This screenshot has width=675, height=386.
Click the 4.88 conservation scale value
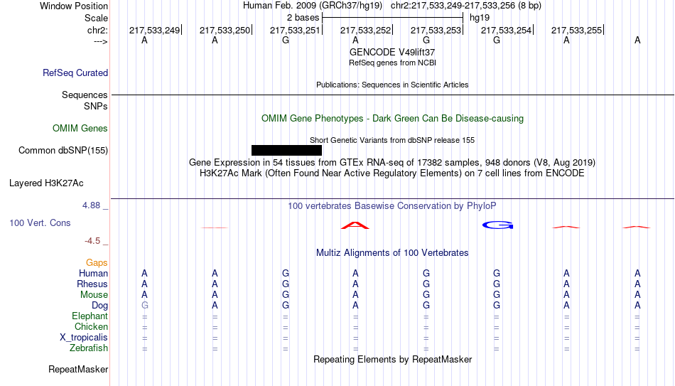91,205
